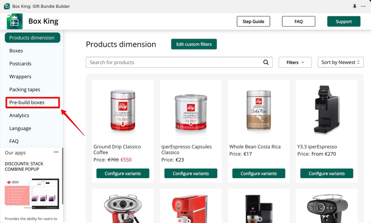Contact Support

[343, 21]
